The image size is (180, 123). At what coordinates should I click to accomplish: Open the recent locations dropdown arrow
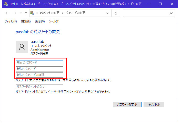click(x=20, y=13)
